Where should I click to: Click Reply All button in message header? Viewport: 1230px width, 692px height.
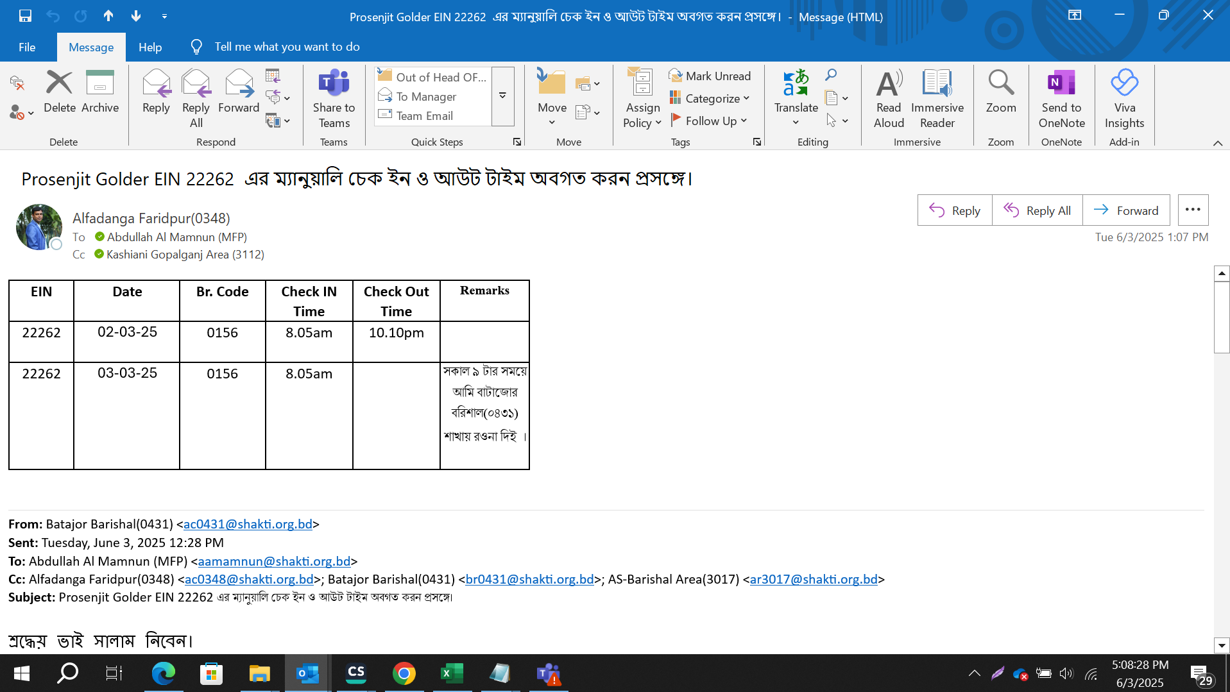point(1037,210)
